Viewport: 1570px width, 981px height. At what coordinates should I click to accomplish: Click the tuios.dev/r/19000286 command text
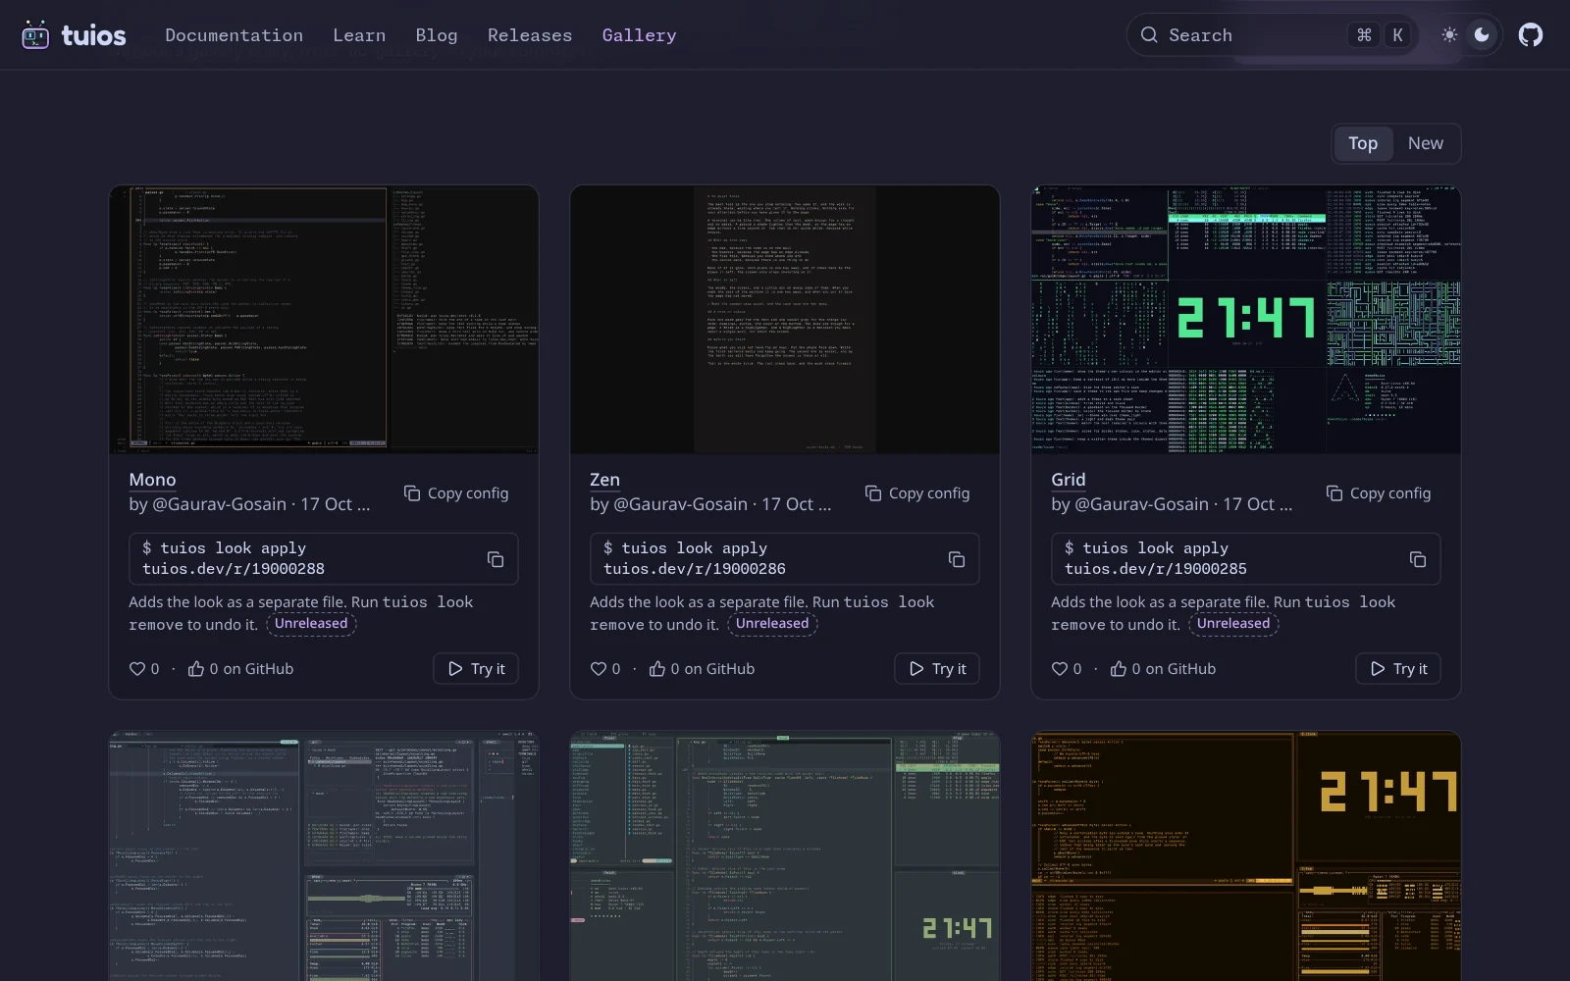(x=695, y=569)
